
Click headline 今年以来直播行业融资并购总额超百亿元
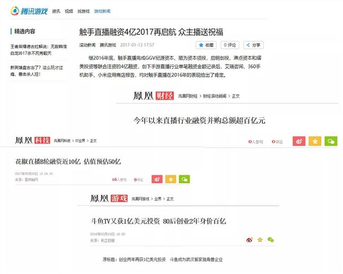199,120
